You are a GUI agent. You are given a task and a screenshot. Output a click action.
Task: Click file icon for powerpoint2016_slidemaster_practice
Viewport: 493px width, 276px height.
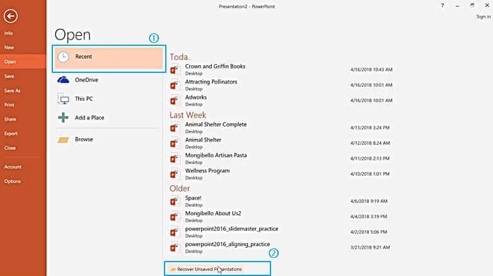pos(175,232)
